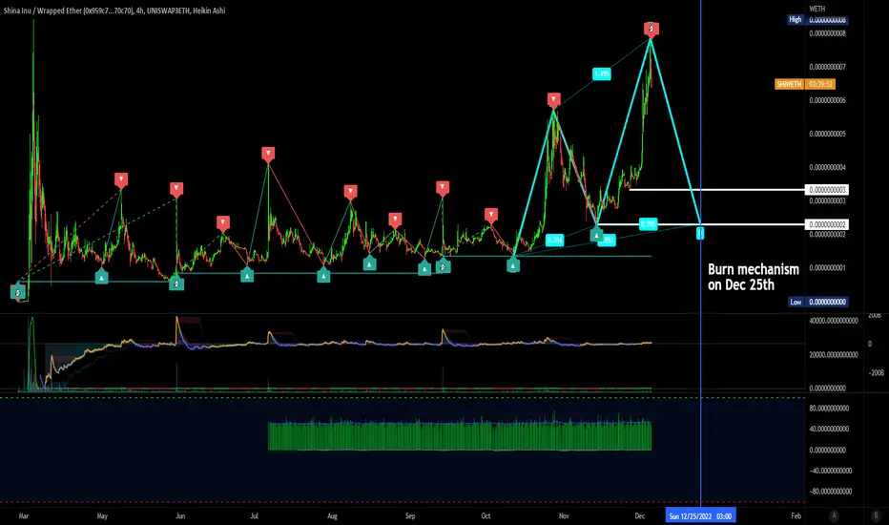Open the WETH currency selector on the price axis
The width and height of the screenshot is (889, 525).
click(x=817, y=9)
